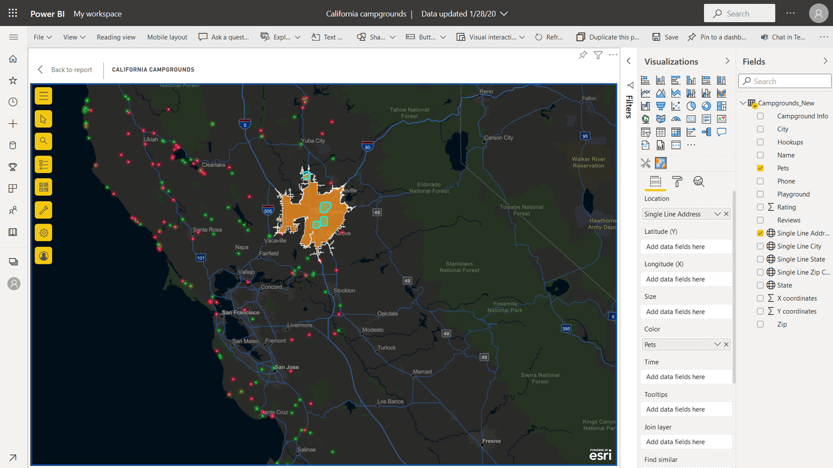Select the treemap visualization
This screenshot has width=833, height=468.
coord(721,106)
